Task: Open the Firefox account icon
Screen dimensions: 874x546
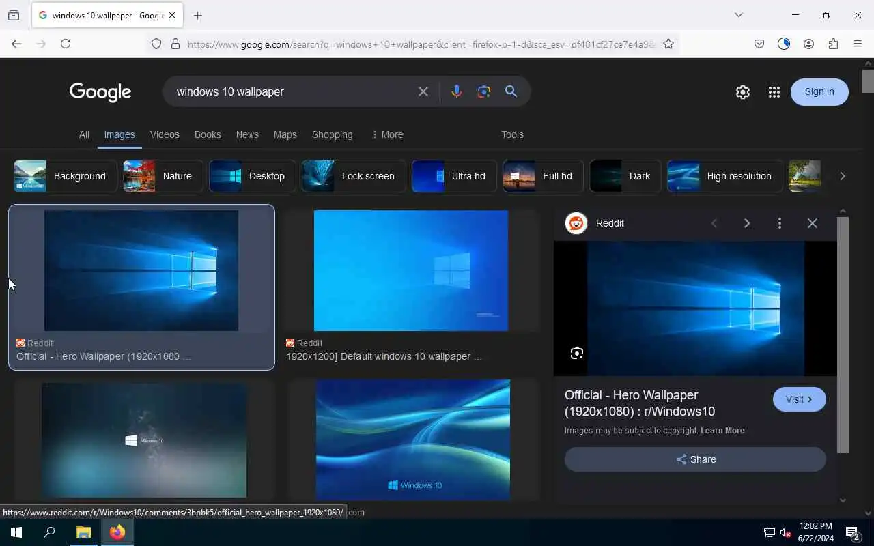Action: [x=808, y=44]
